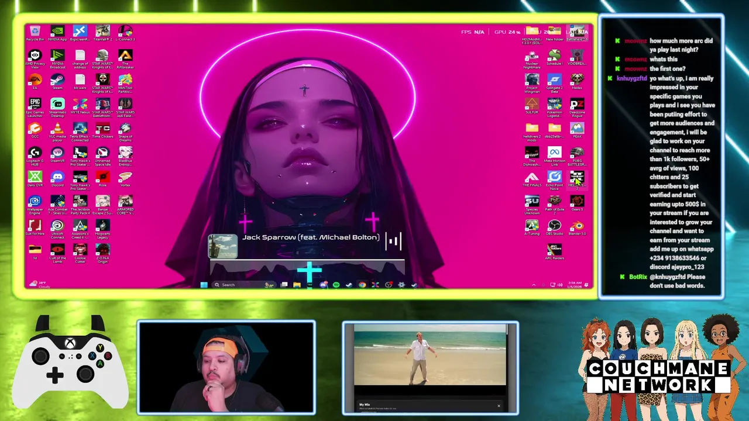Open Spotify from the taskbar

336,285
